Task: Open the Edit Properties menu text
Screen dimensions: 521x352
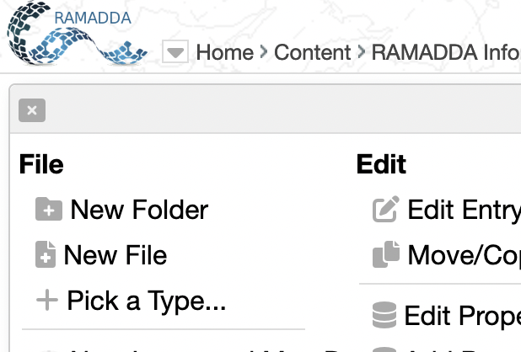Action: coord(462,316)
